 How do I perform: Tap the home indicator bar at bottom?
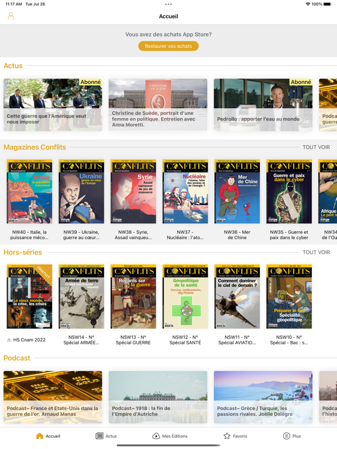click(x=168, y=445)
